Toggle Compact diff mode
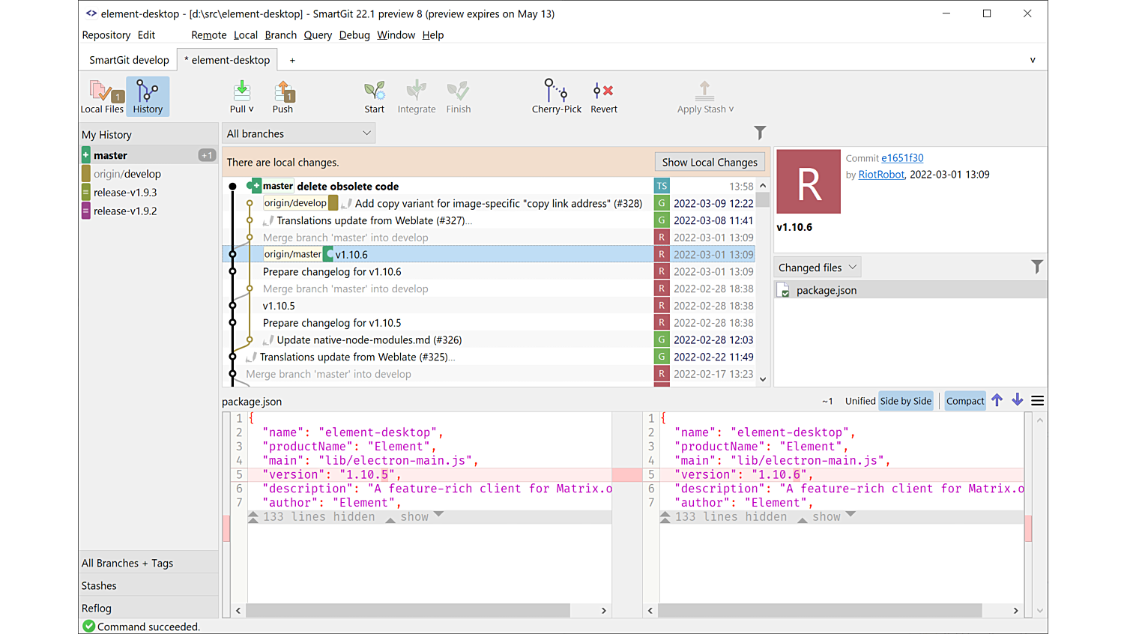 point(965,400)
